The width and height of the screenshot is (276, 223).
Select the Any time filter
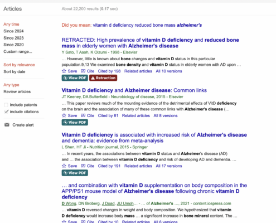click(11, 24)
